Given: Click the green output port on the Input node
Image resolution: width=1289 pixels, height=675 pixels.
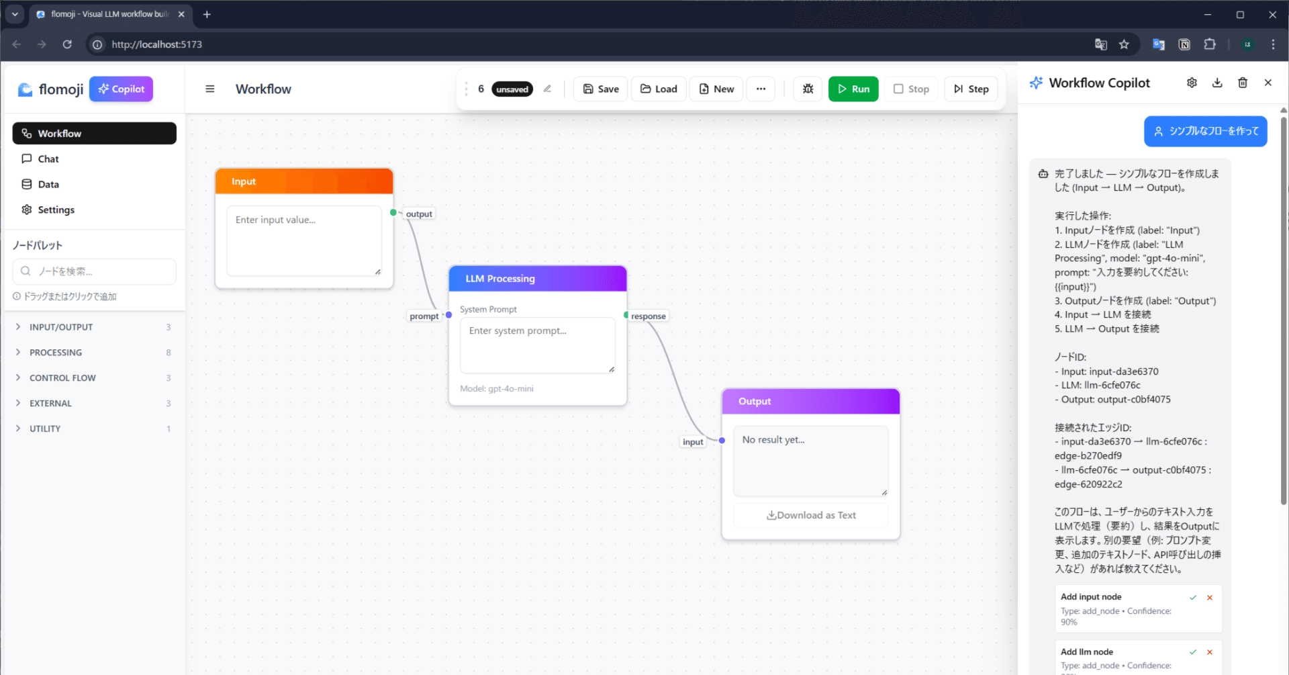Looking at the screenshot, I should (393, 213).
